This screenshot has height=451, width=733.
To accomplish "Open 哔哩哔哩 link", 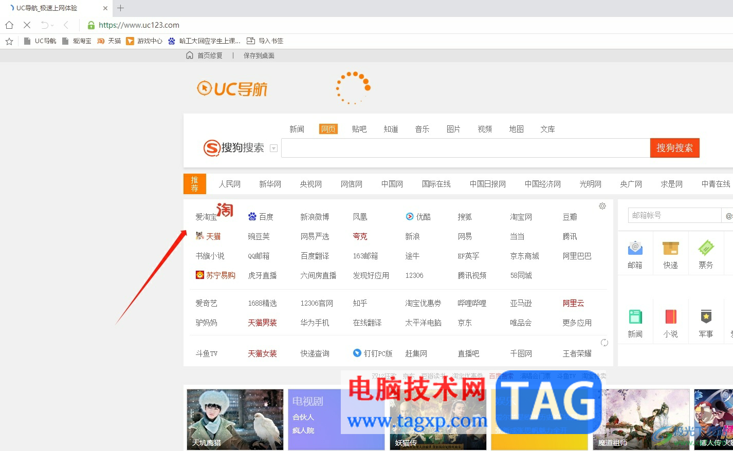I will pyautogui.click(x=472, y=303).
